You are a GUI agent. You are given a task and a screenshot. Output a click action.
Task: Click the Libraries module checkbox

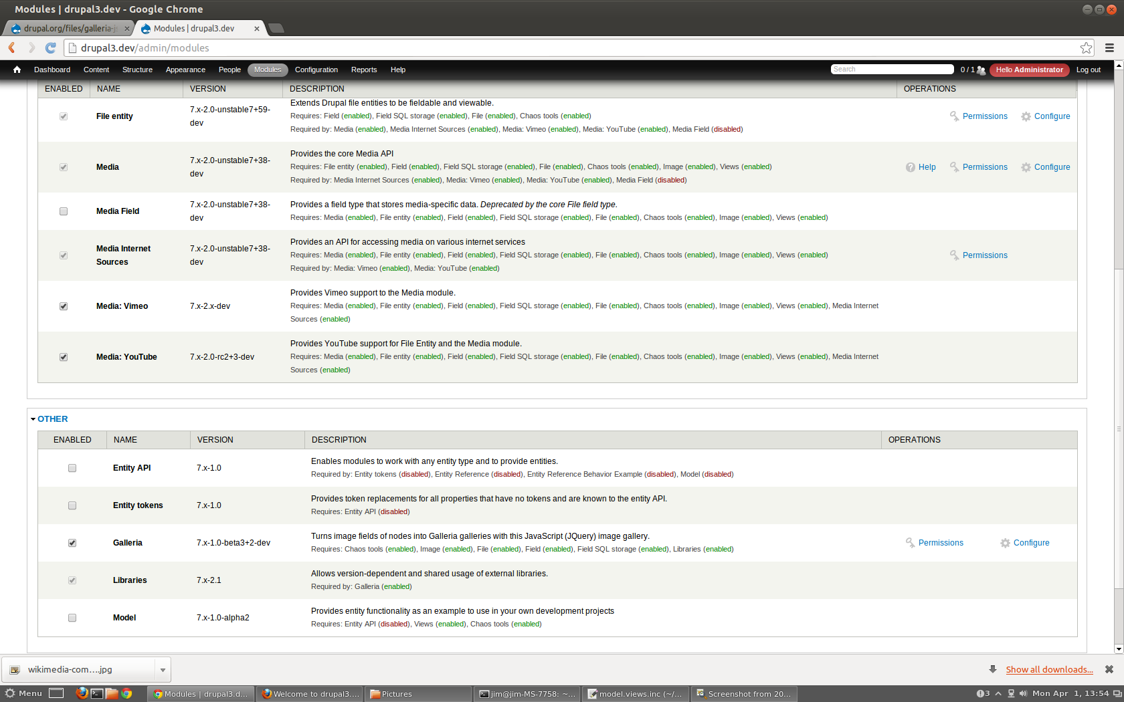(x=72, y=580)
